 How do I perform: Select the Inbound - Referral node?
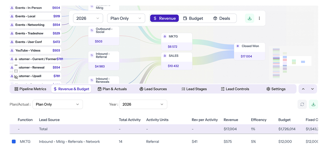coord(104,60)
